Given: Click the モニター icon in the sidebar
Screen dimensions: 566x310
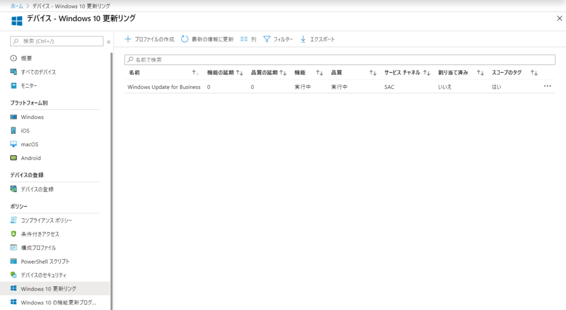Looking at the screenshot, I should tap(13, 85).
